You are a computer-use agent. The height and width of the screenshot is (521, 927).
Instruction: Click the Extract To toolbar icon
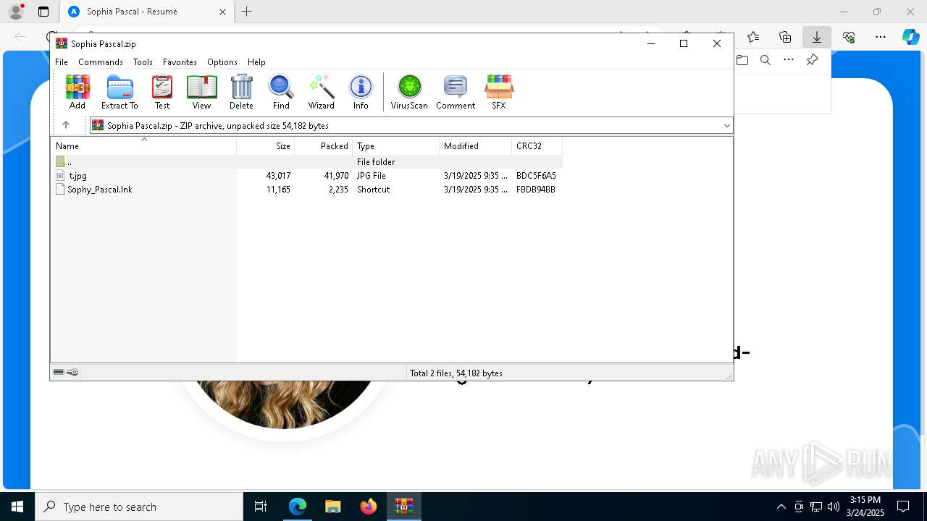(x=119, y=92)
